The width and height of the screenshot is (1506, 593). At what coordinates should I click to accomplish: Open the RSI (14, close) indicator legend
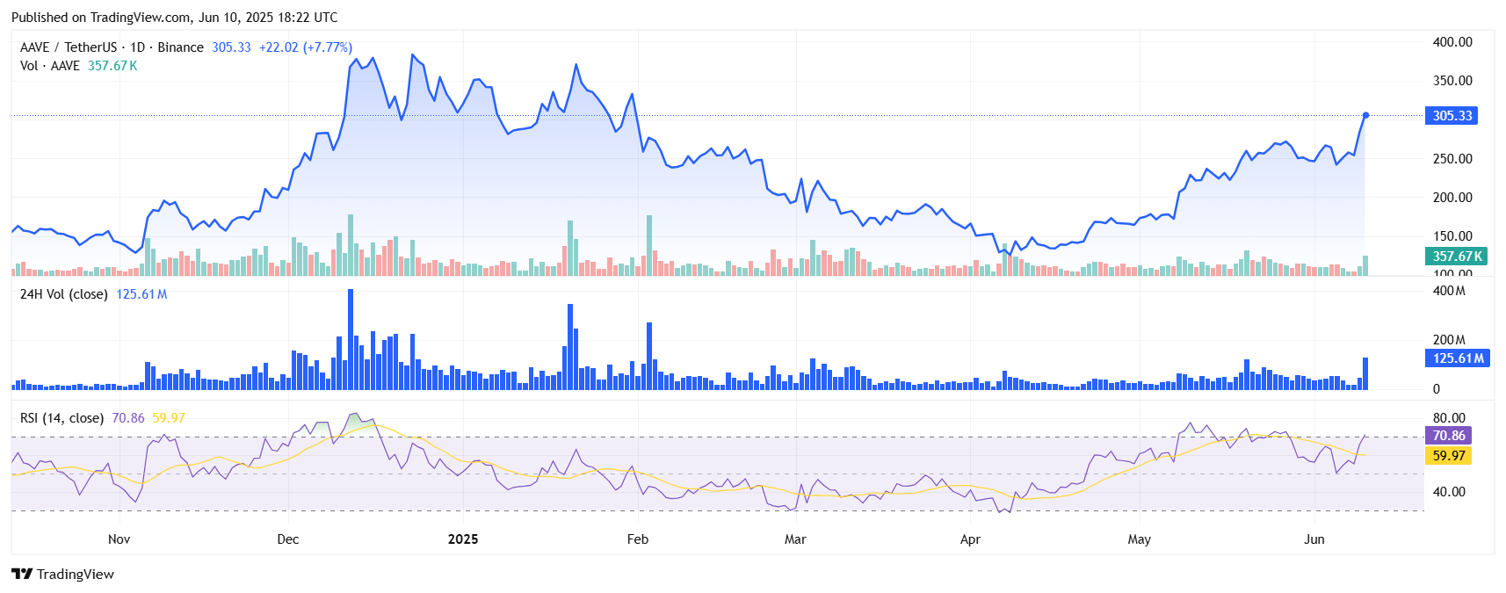[62, 418]
